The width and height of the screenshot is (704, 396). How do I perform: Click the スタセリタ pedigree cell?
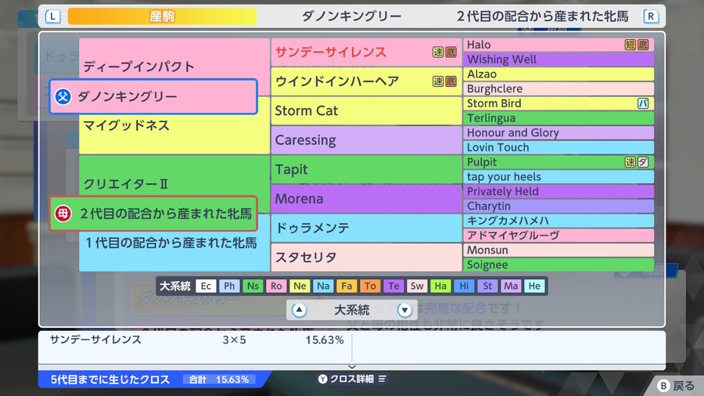pyautogui.click(x=366, y=257)
